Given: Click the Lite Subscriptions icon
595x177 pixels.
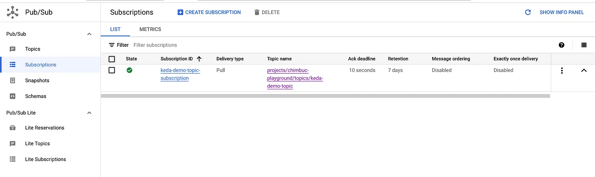Looking at the screenshot, I should [13, 159].
